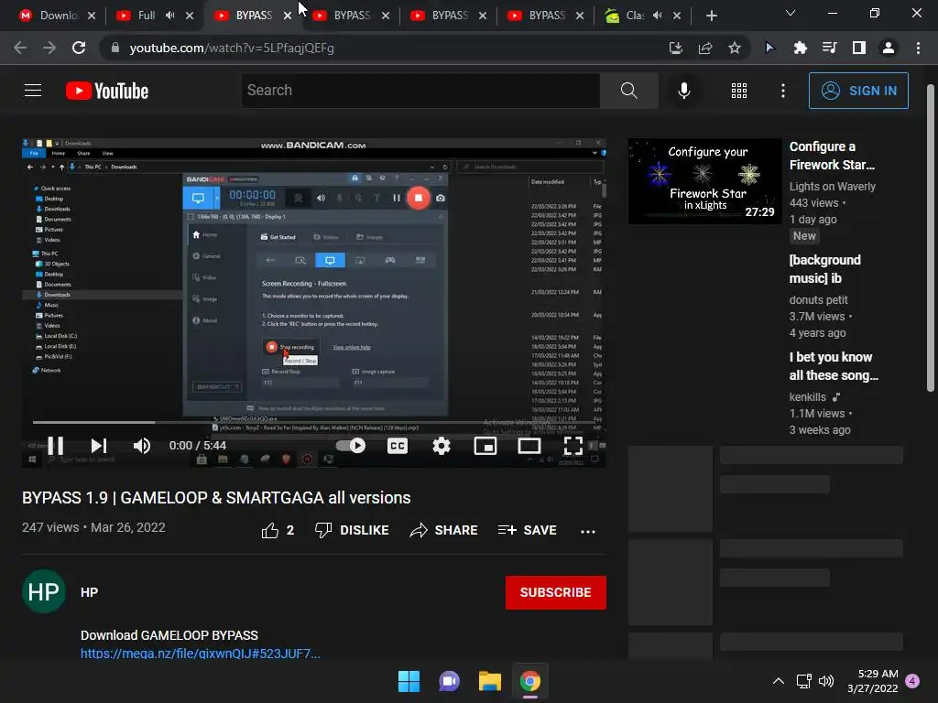938x703 pixels.
Task: Switch to miniplayer mode
Action: 485,446
